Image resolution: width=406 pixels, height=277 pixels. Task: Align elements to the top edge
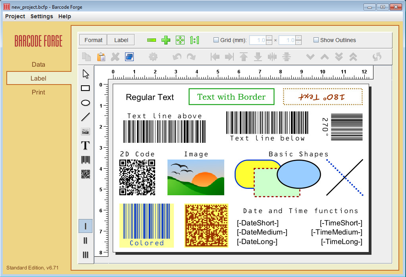pyautogui.click(x=244, y=57)
